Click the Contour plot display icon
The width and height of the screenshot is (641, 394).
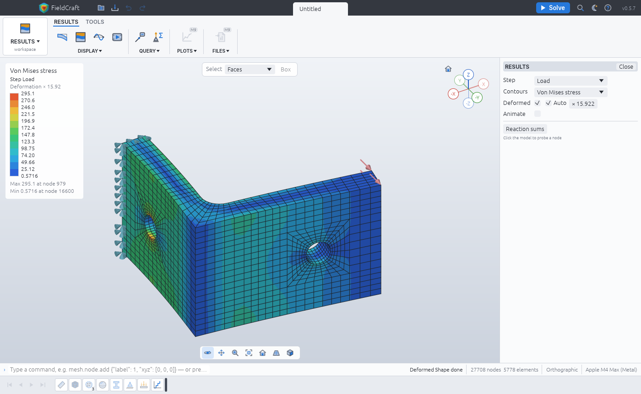pos(81,37)
